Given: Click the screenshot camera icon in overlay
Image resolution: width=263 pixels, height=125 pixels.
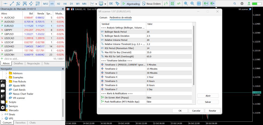Looking at the screenshot, I should pos(3,86).
